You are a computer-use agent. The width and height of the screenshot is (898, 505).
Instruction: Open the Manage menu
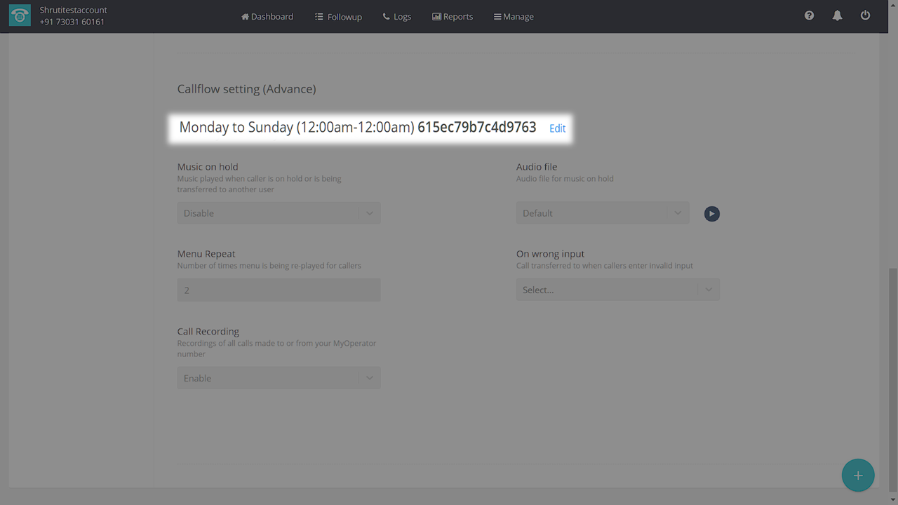tap(514, 16)
